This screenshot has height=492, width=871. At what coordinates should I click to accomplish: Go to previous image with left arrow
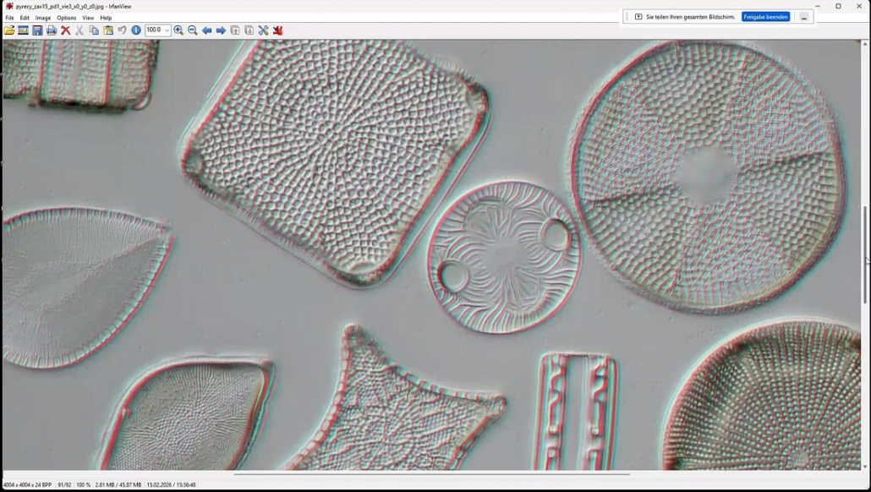[207, 30]
